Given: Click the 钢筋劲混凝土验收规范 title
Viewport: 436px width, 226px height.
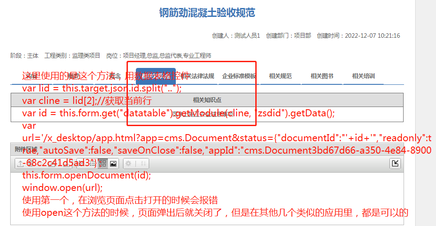Looking at the screenshot, I should (207, 13).
